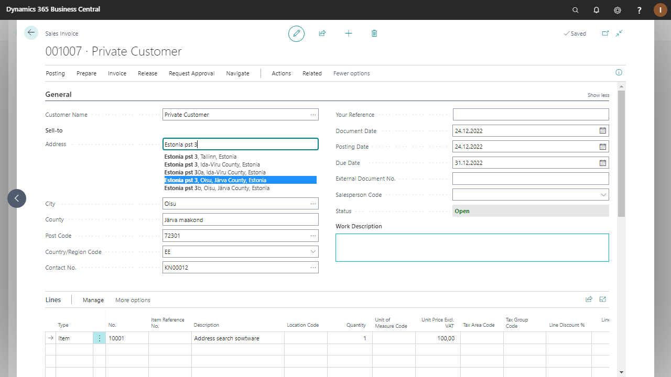This screenshot has width=671, height=377.
Task: Expand the Country/Region Code dropdown
Action: (x=313, y=252)
